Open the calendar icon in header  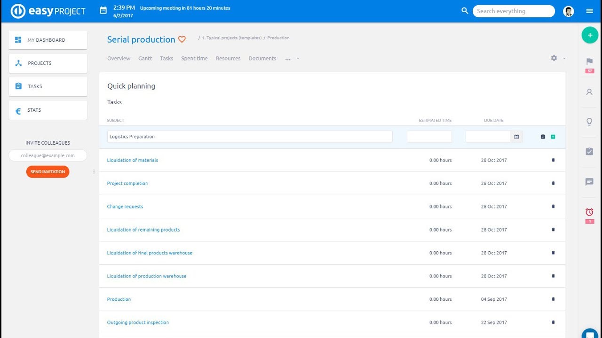pos(103,10)
